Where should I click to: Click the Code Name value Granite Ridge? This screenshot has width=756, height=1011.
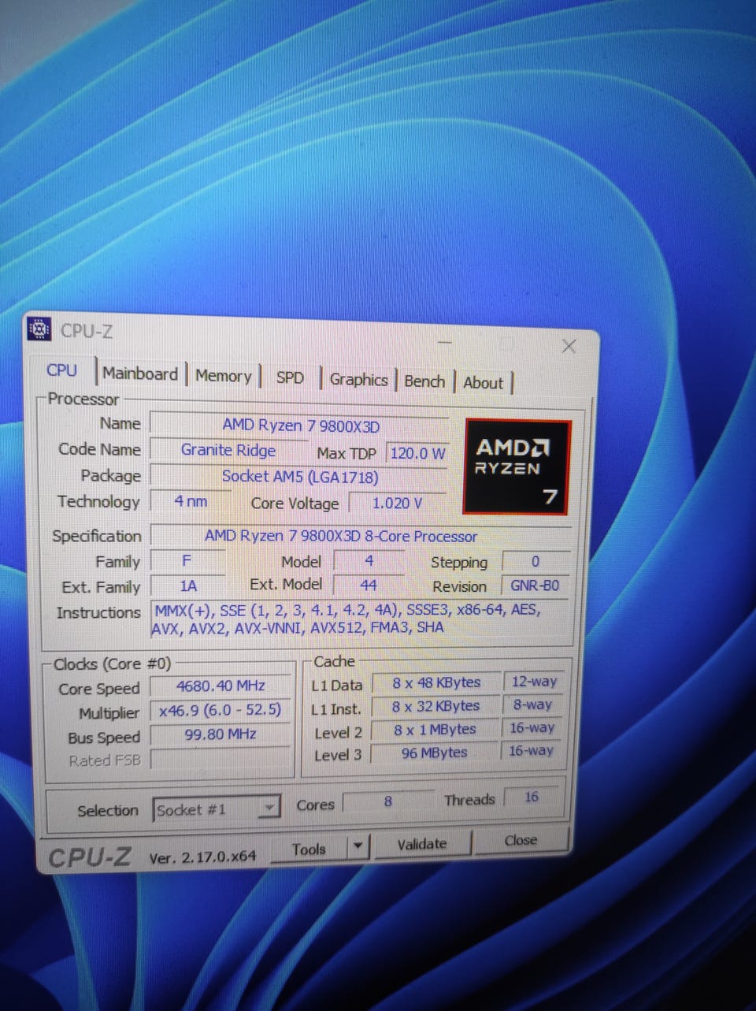[x=228, y=450]
